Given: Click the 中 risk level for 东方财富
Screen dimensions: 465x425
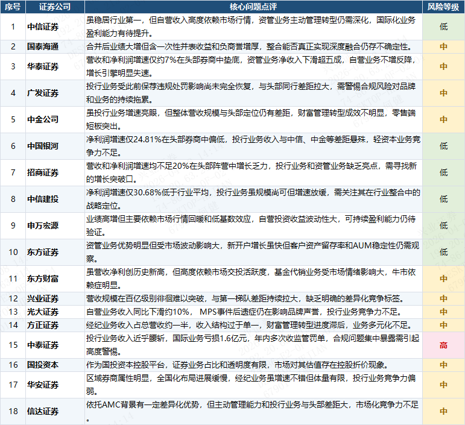Looking at the screenshot, I should (443, 279).
